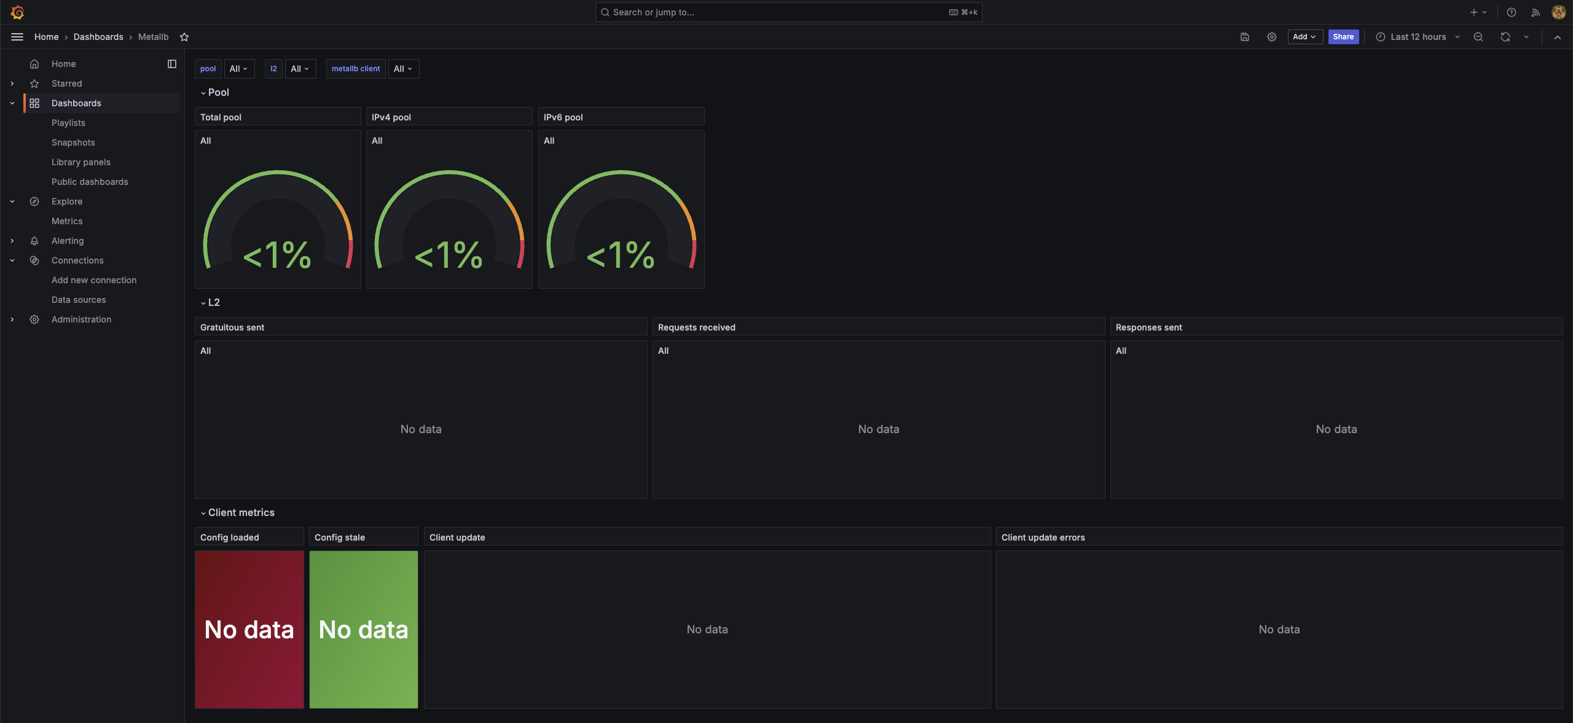Open dashboard settings gear icon
The height and width of the screenshot is (723, 1573).
point(1272,37)
